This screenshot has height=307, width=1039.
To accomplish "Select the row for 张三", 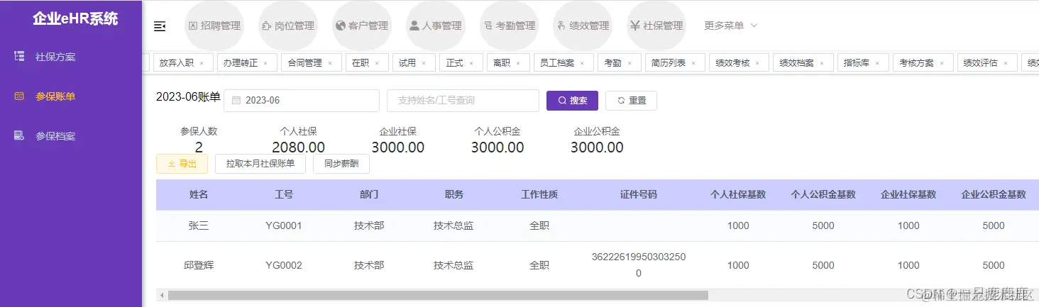I will [x=598, y=225].
